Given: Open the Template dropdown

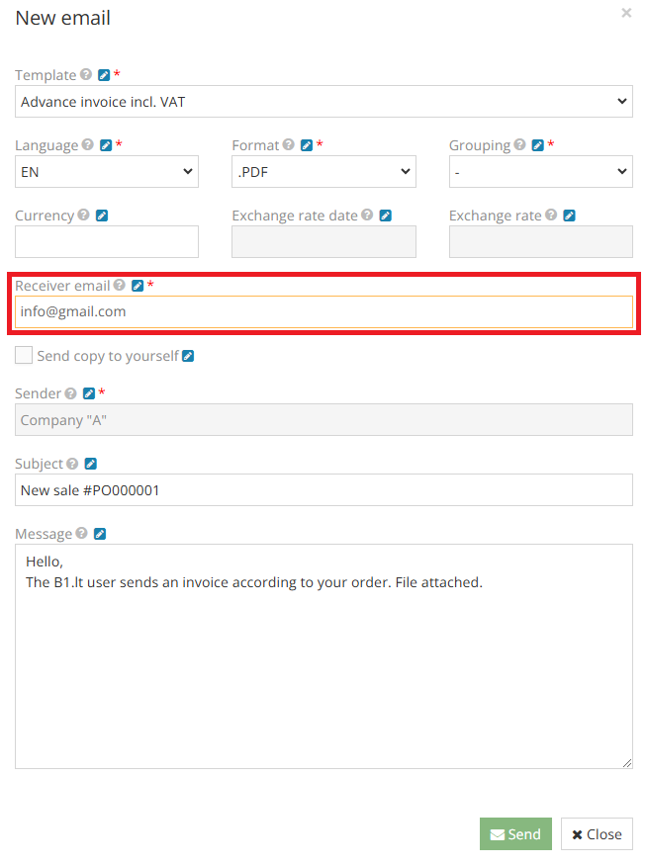Looking at the screenshot, I should click(x=323, y=101).
